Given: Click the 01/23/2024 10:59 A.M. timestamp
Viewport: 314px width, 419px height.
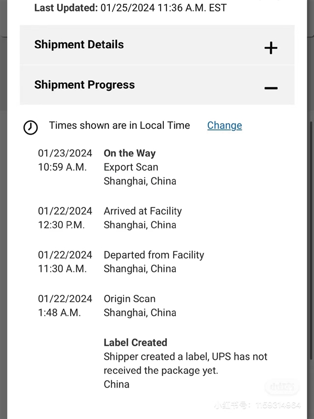Looking at the screenshot, I should [64, 160].
